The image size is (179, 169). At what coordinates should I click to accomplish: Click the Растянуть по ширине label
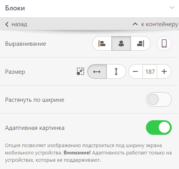(35, 100)
